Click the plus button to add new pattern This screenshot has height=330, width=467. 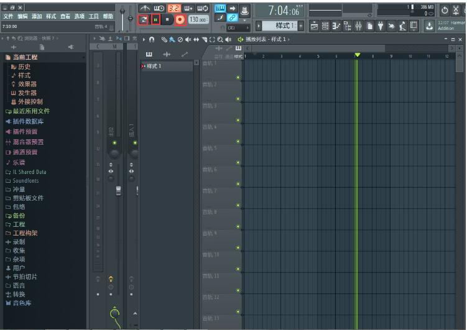pos(301,26)
